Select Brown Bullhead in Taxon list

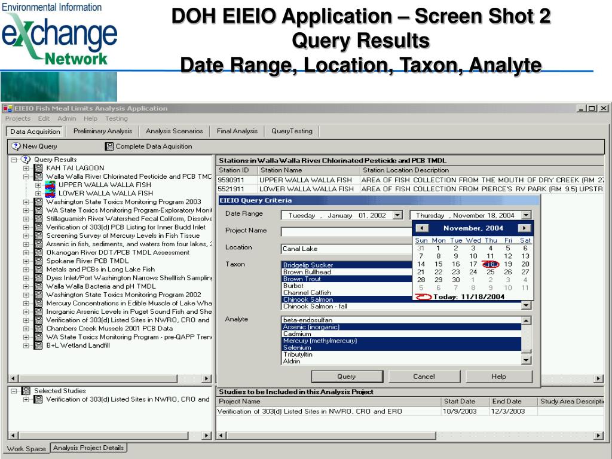coord(307,272)
